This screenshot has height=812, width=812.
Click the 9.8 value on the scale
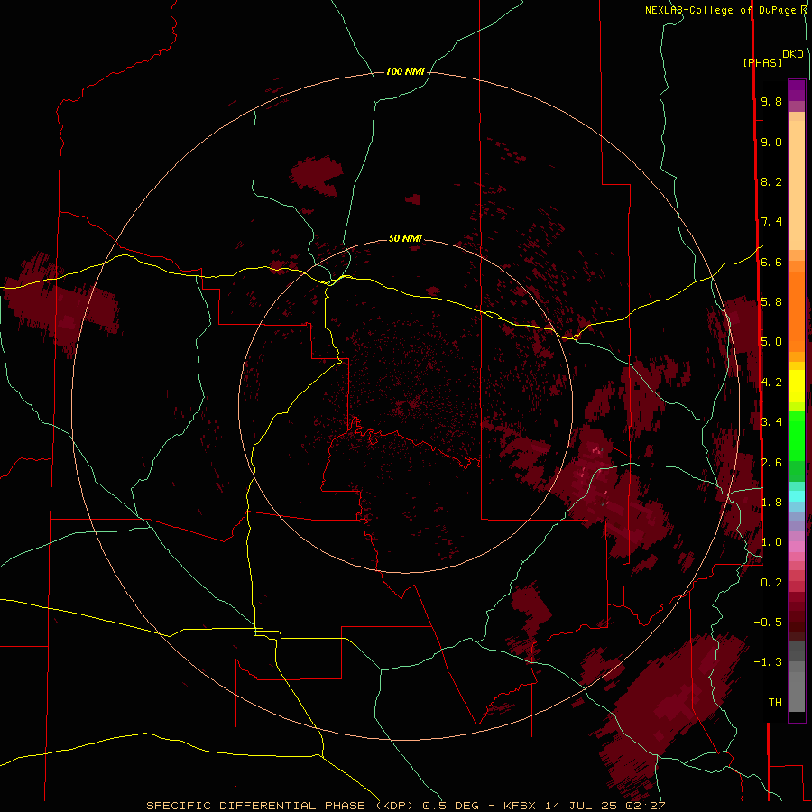pyautogui.click(x=771, y=101)
